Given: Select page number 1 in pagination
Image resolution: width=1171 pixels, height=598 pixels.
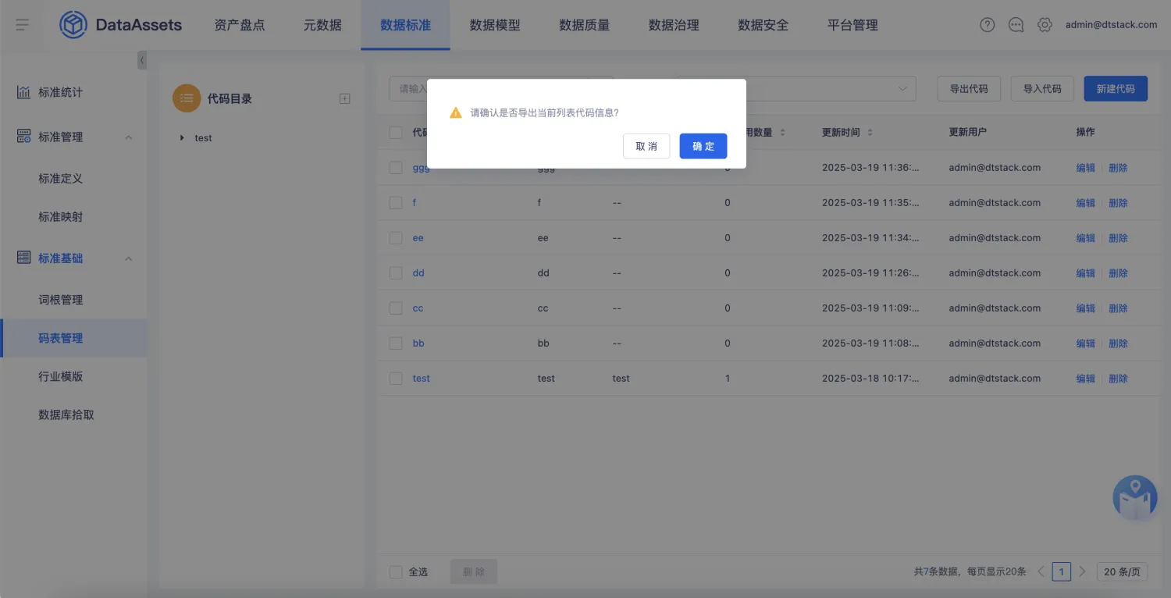Looking at the screenshot, I should point(1061,571).
